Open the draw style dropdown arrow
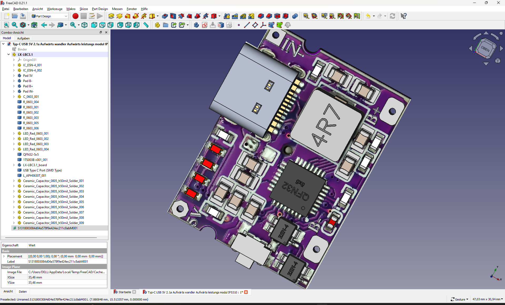 [x=28, y=25]
